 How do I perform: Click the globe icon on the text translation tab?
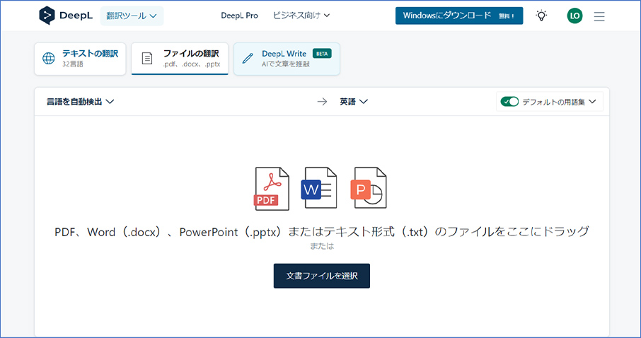[x=49, y=59]
